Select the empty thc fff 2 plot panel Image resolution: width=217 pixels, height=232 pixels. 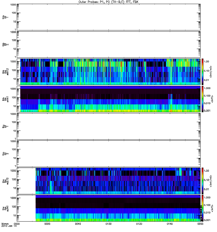click(x=109, y=154)
